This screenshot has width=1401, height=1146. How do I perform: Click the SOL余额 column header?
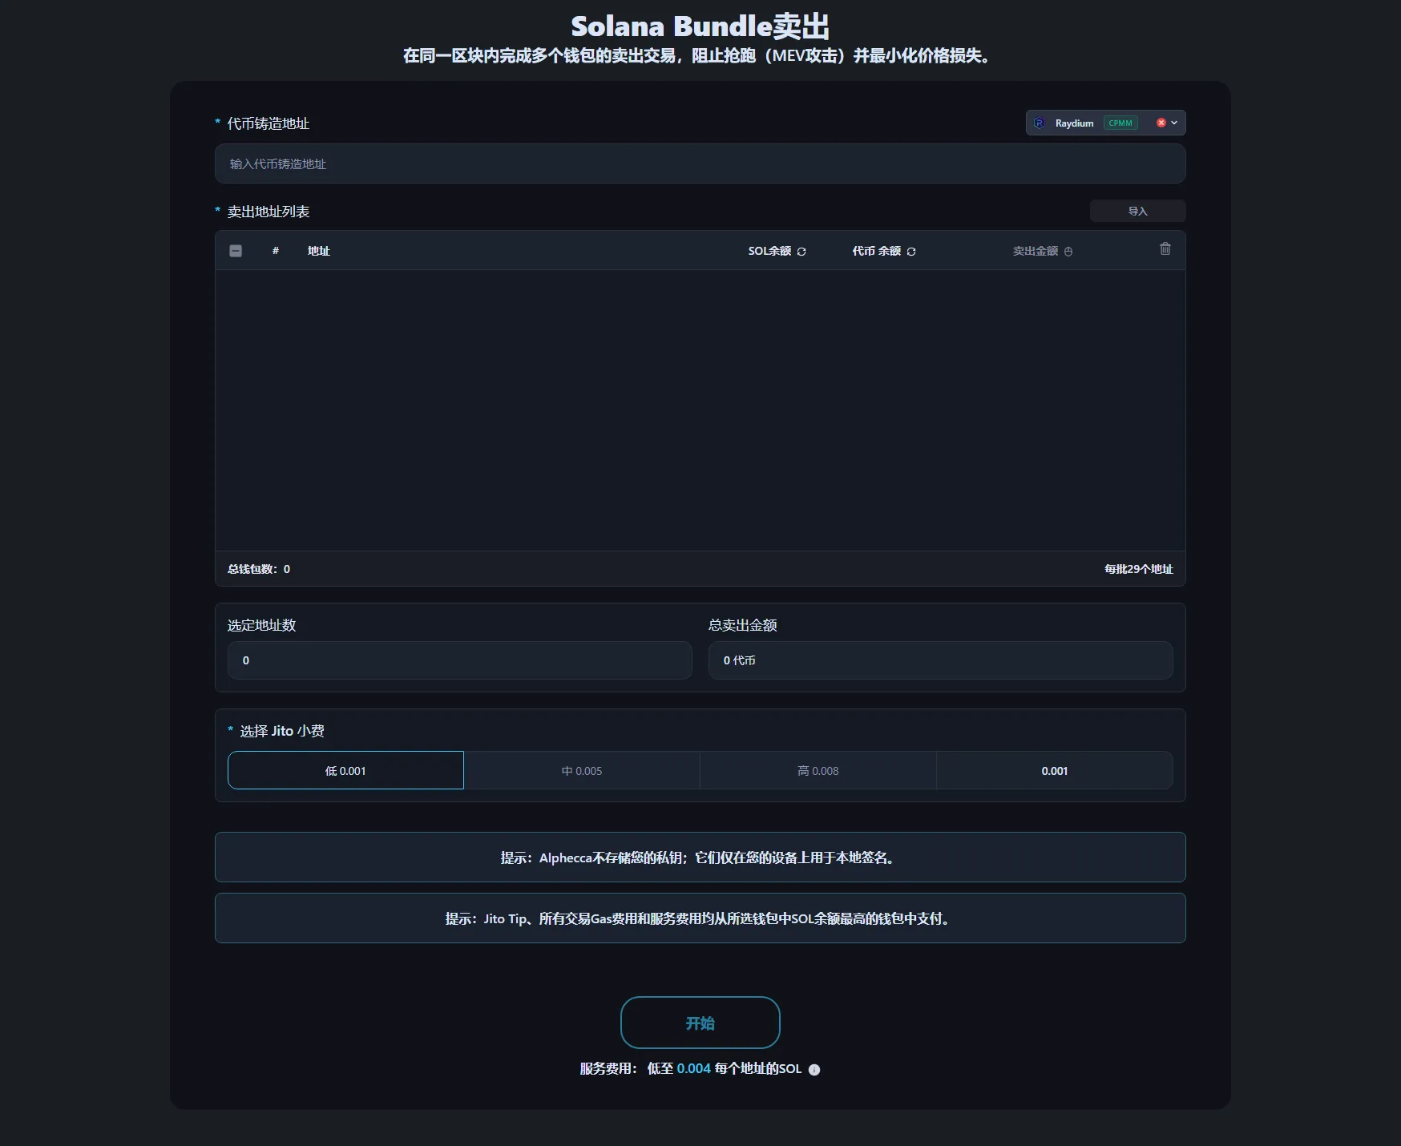pos(770,251)
